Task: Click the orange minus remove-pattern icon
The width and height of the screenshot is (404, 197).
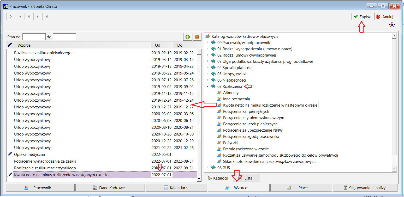Action: (197, 37)
